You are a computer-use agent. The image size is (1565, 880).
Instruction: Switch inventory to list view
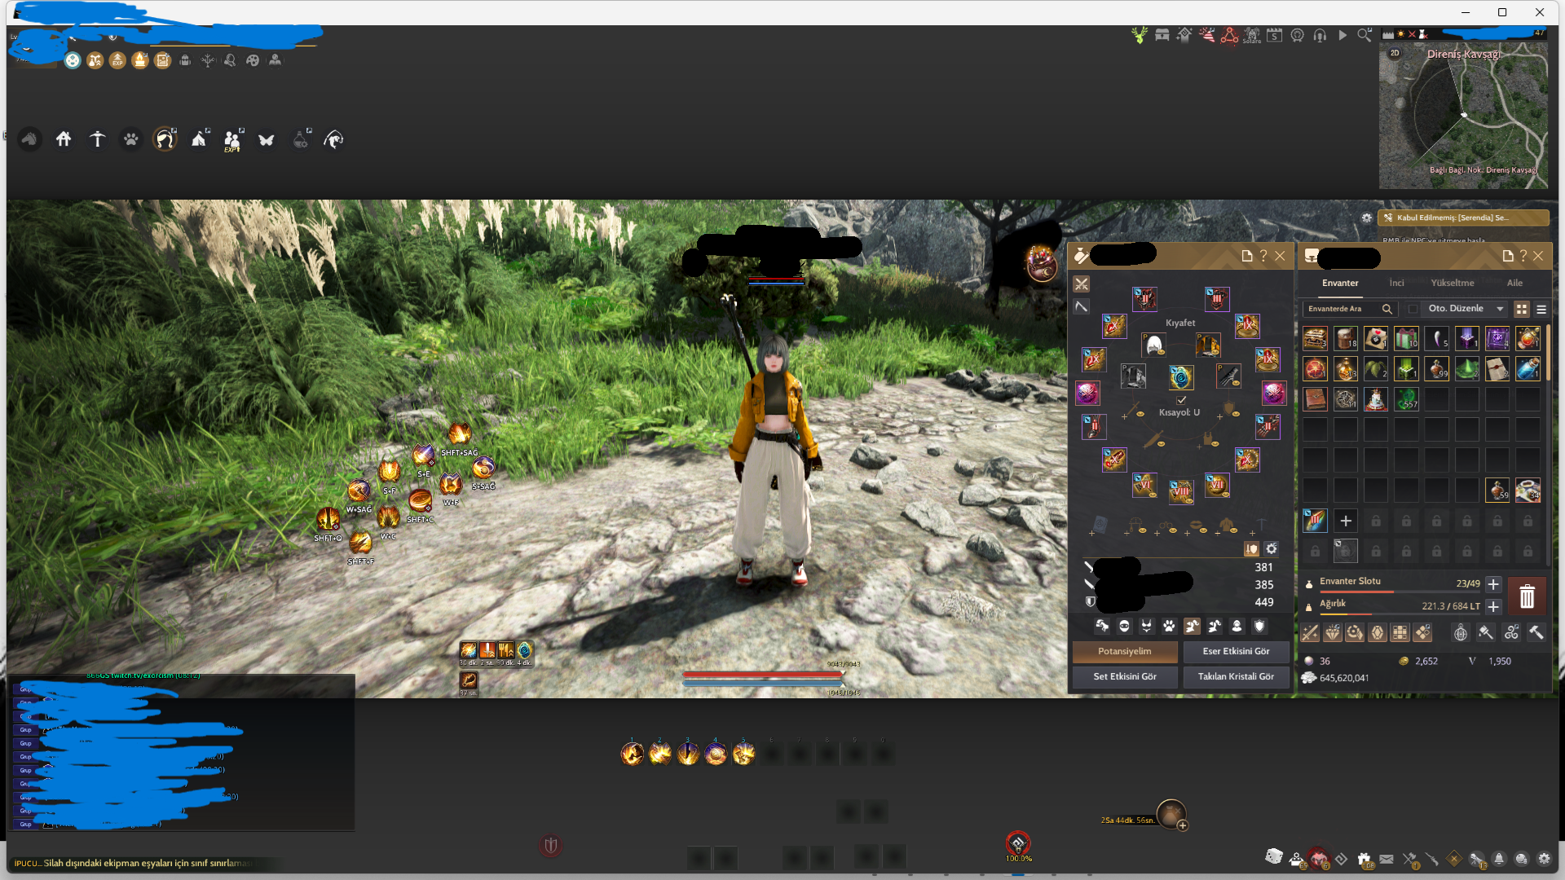click(x=1541, y=309)
